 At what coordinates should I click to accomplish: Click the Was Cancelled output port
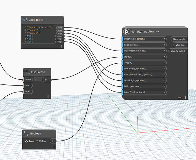click(178, 51)
